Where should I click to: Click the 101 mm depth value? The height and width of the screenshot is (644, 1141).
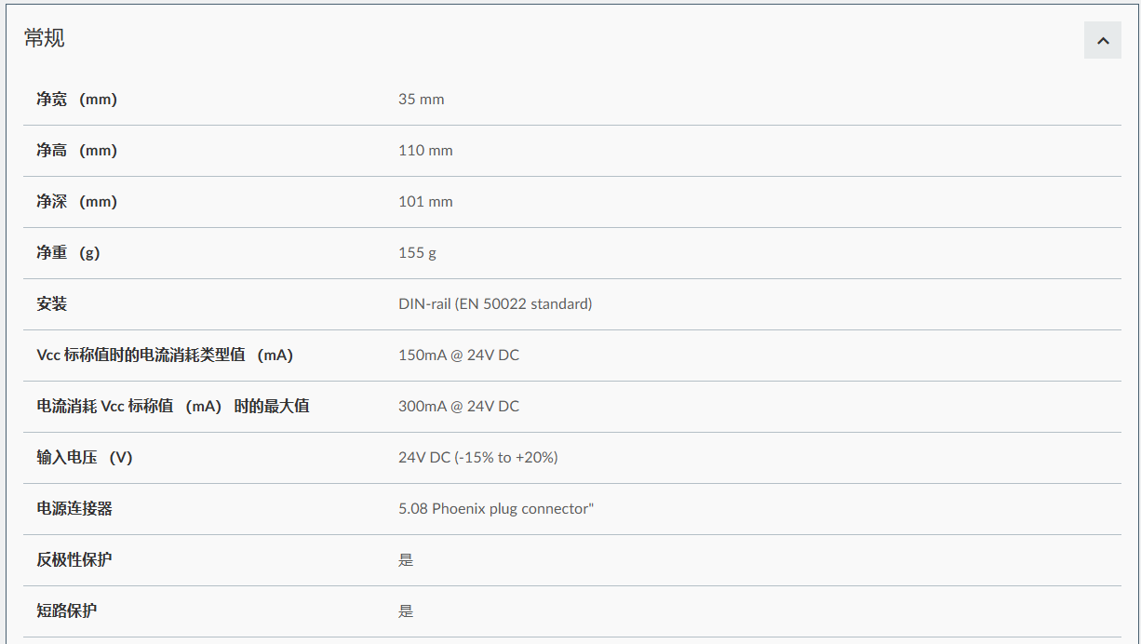(x=425, y=202)
